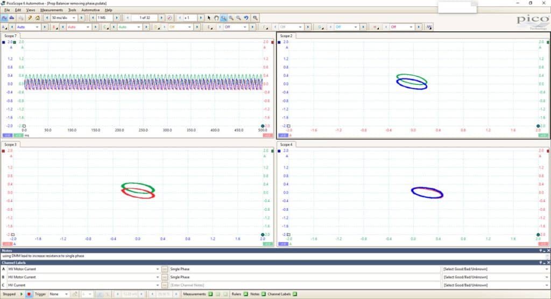Image resolution: width=551 pixels, height=299 pixels.
Task: Toggle the Notes panel visibility
Action: point(263,294)
